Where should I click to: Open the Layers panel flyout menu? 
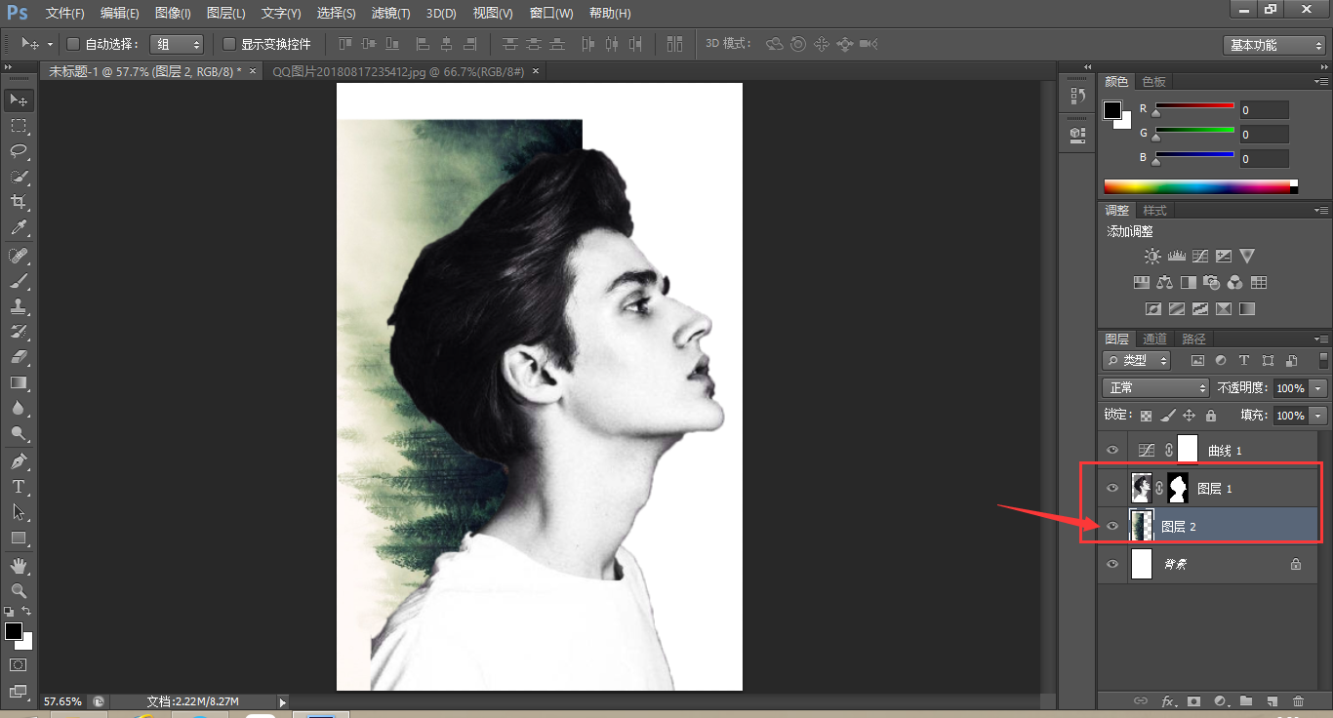point(1320,339)
